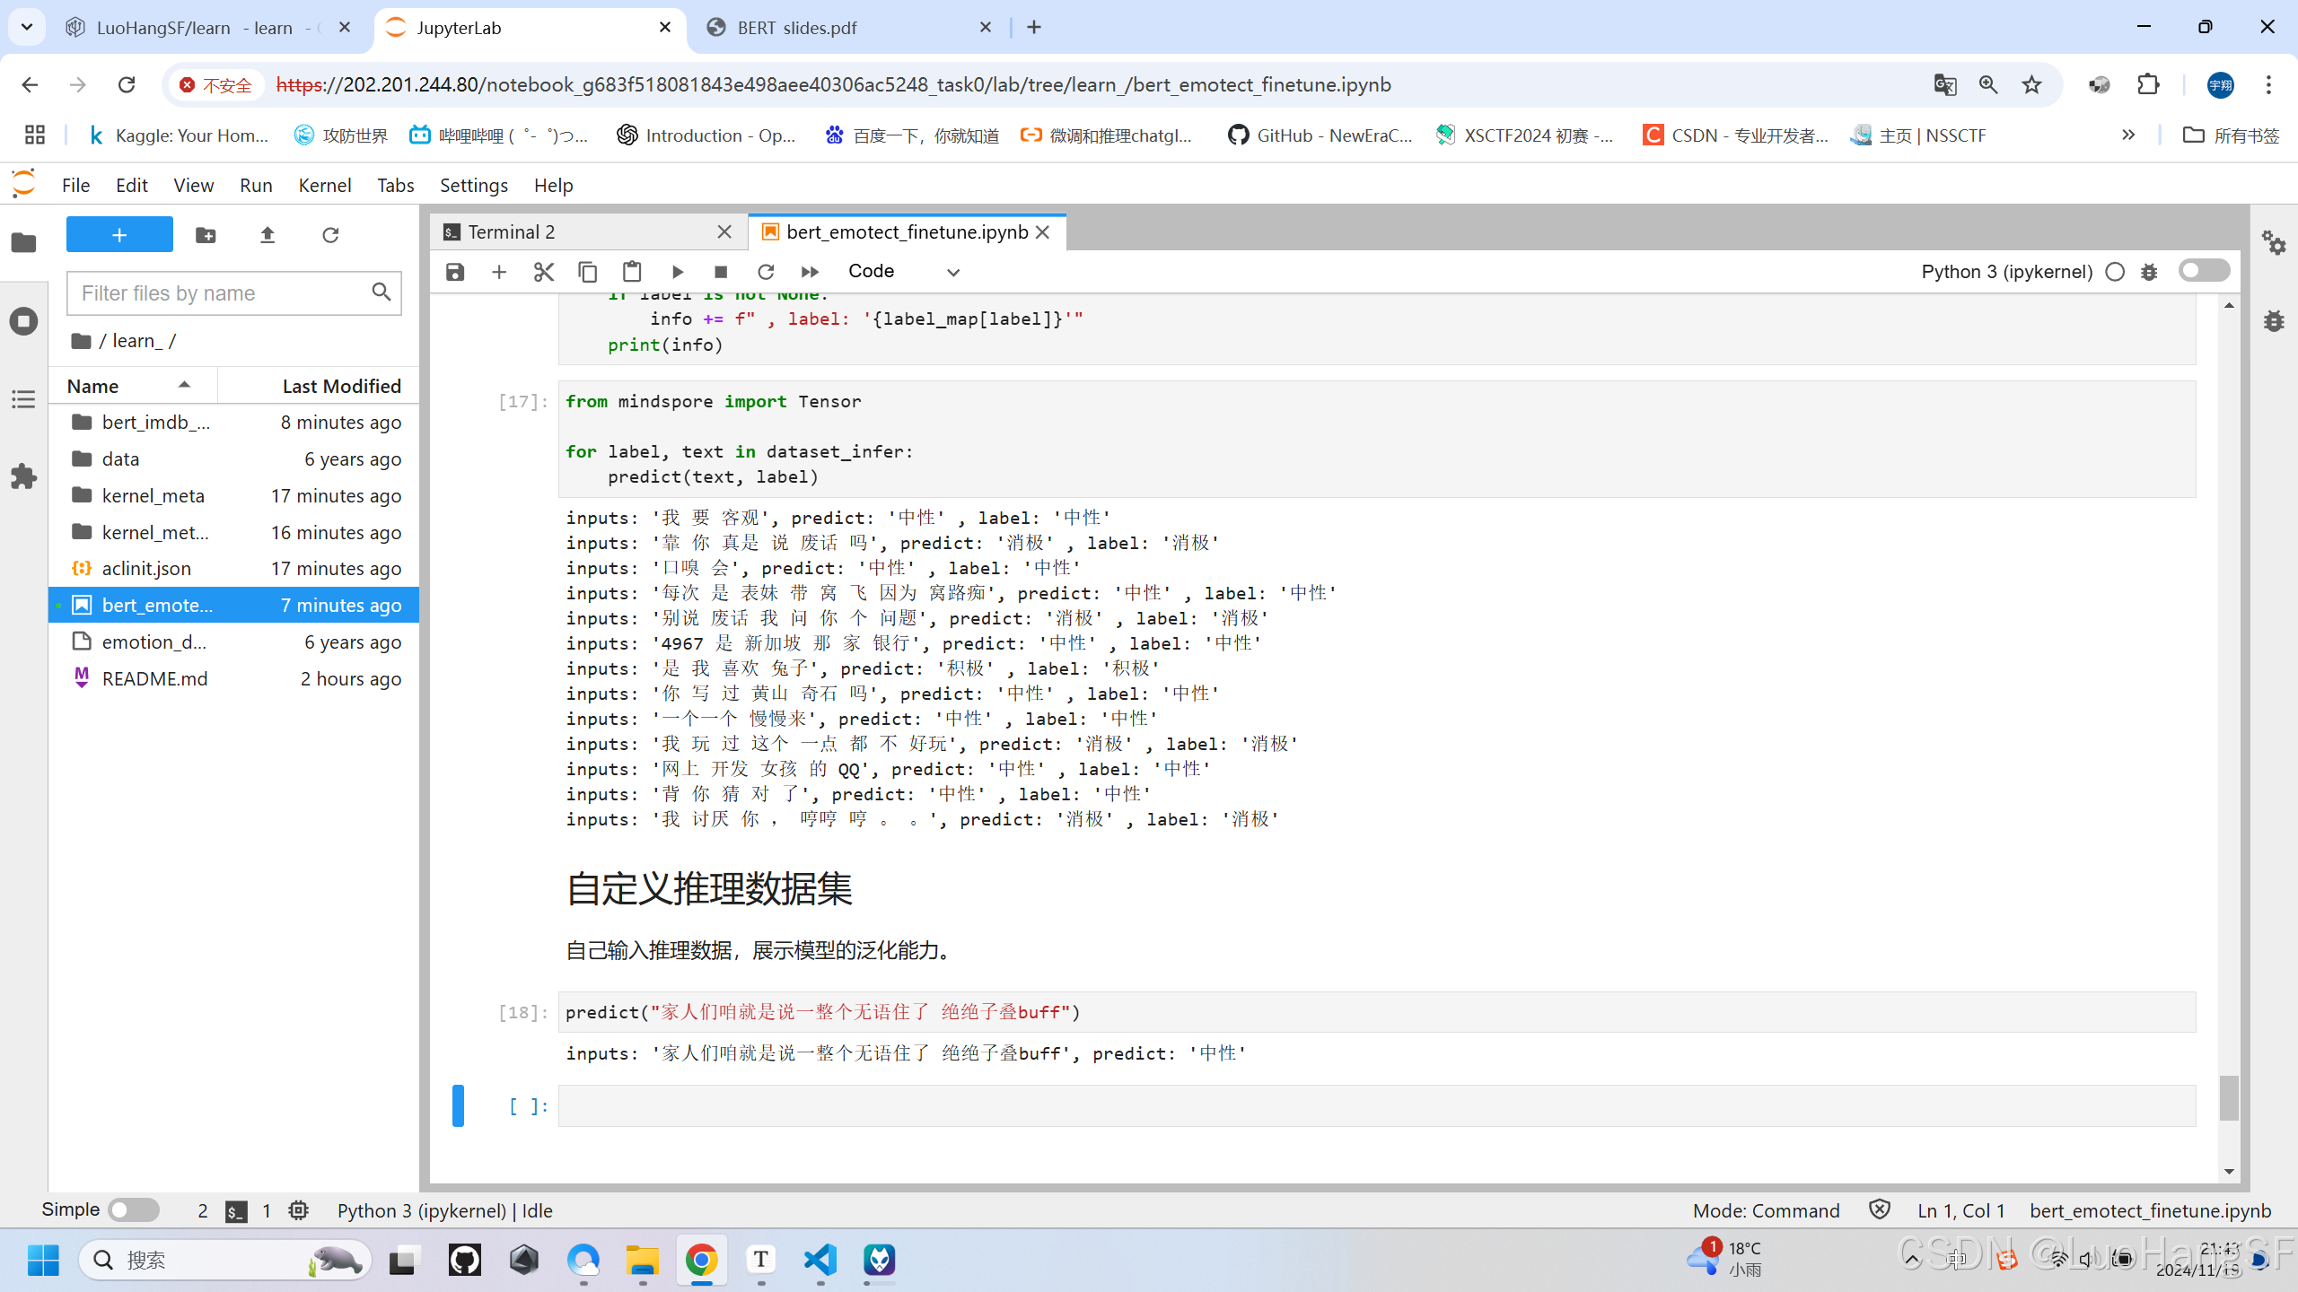Open the Table of Contents sidebar
The height and width of the screenshot is (1292, 2298).
pos(23,399)
